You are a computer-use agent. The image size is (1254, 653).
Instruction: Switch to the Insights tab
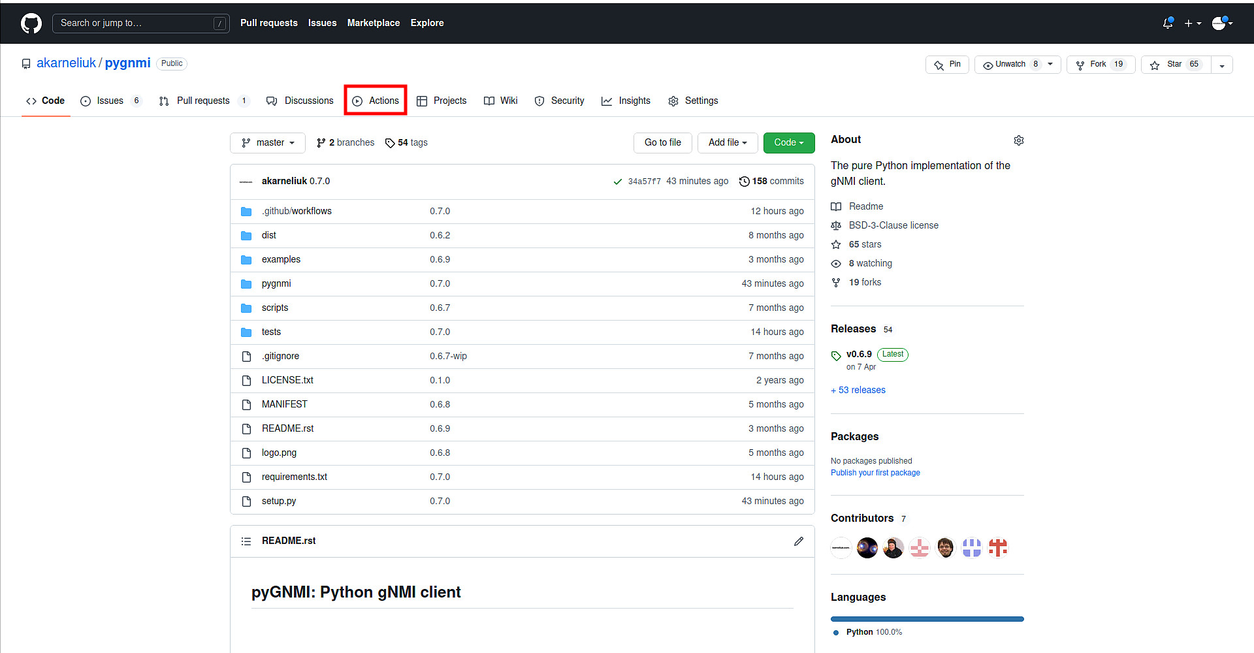point(626,100)
